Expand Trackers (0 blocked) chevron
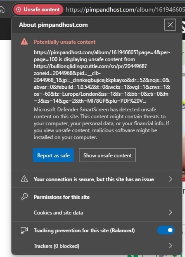185x257 pixels. [170, 246]
